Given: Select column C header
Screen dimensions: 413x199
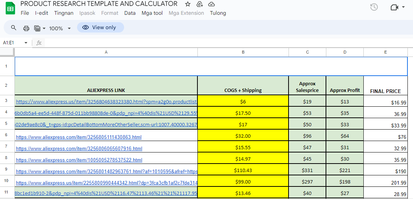Looking at the screenshot, I should (x=307, y=52).
